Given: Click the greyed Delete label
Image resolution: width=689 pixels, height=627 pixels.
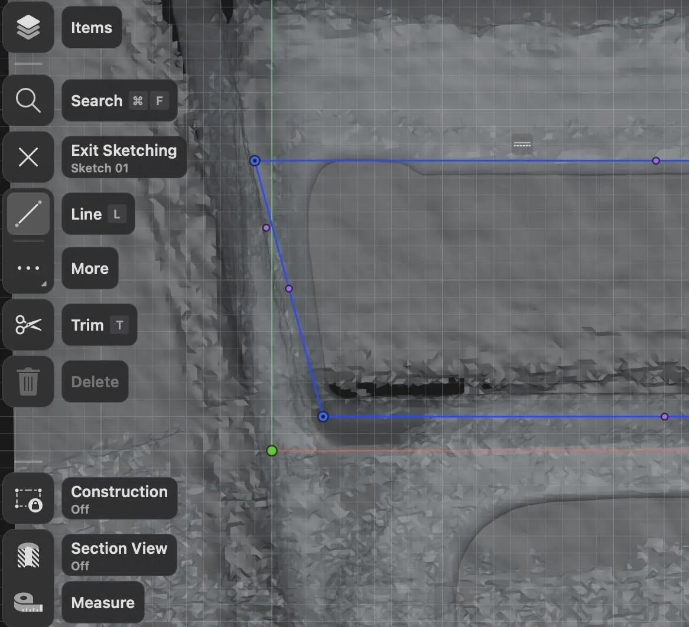Looking at the screenshot, I should [95, 381].
